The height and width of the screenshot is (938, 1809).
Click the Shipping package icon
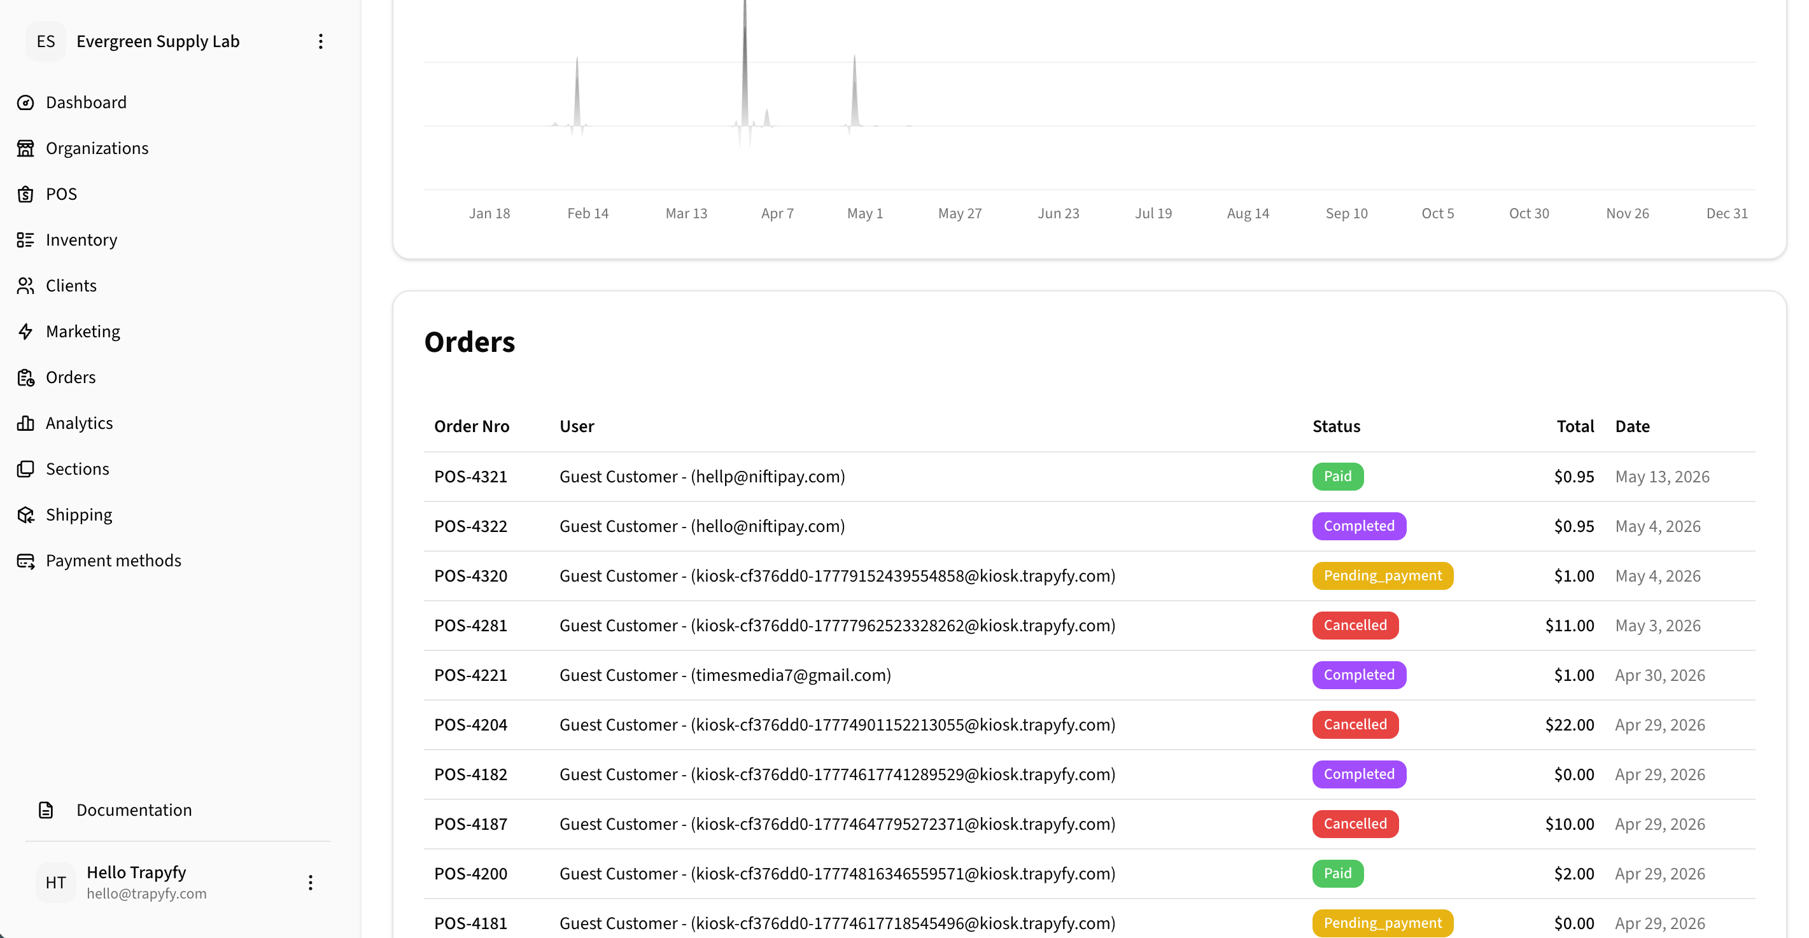(26, 515)
